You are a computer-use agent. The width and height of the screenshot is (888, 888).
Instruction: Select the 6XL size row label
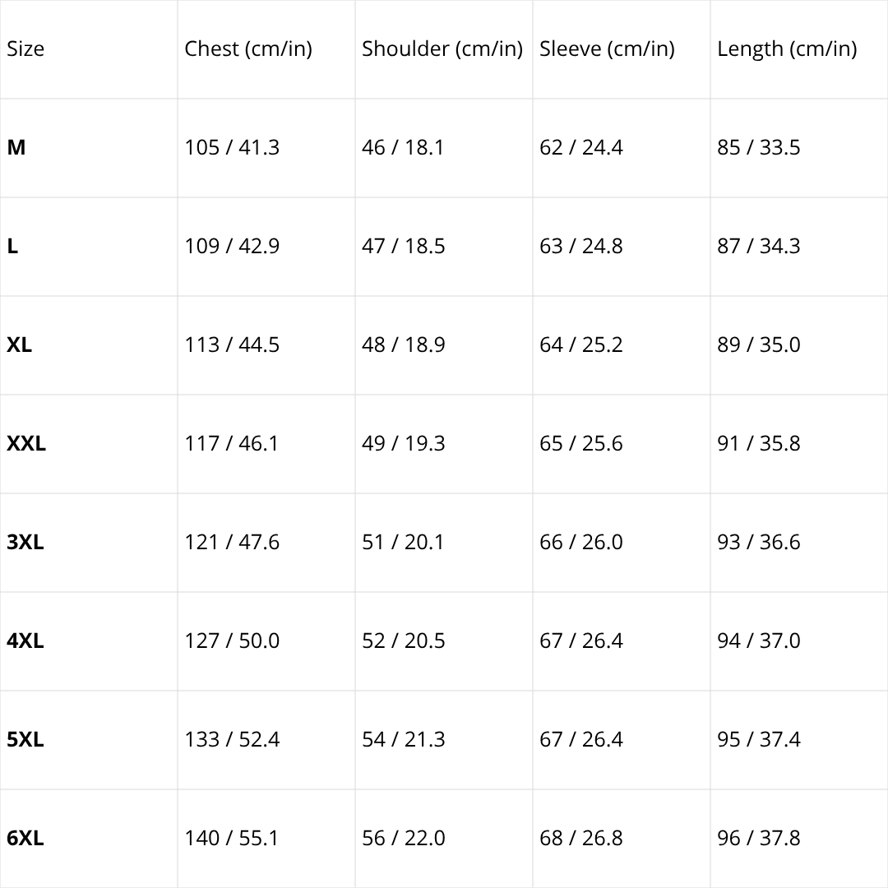25,839
